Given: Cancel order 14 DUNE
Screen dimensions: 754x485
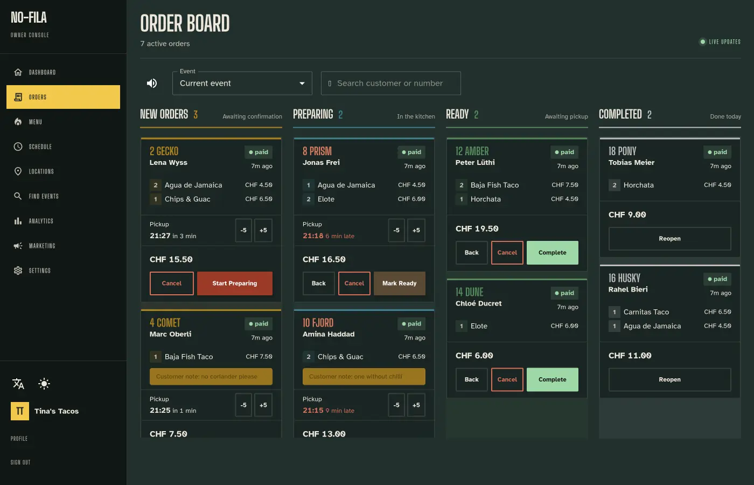Looking at the screenshot, I should pos(507,379).
